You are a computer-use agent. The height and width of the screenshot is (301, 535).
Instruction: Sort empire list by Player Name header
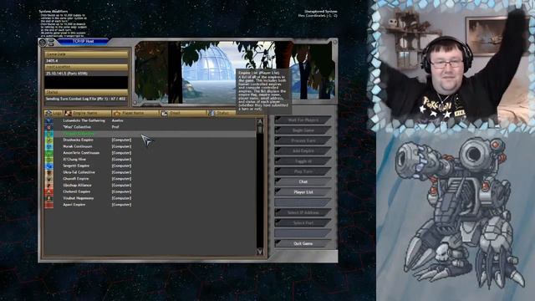135,114
